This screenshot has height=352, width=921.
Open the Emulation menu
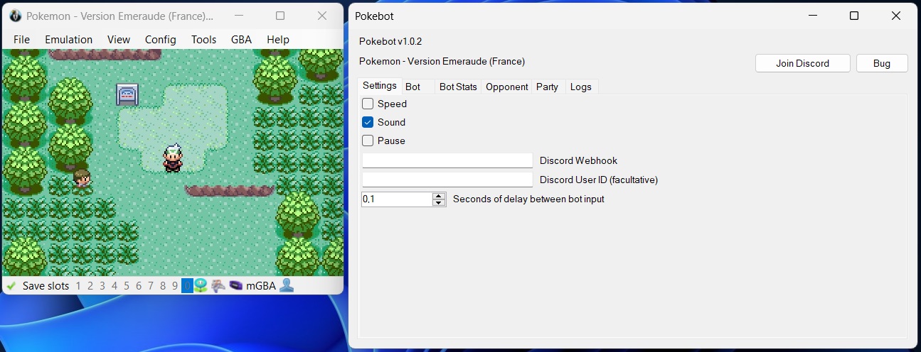pyautogui.click(x=68, y=39)
